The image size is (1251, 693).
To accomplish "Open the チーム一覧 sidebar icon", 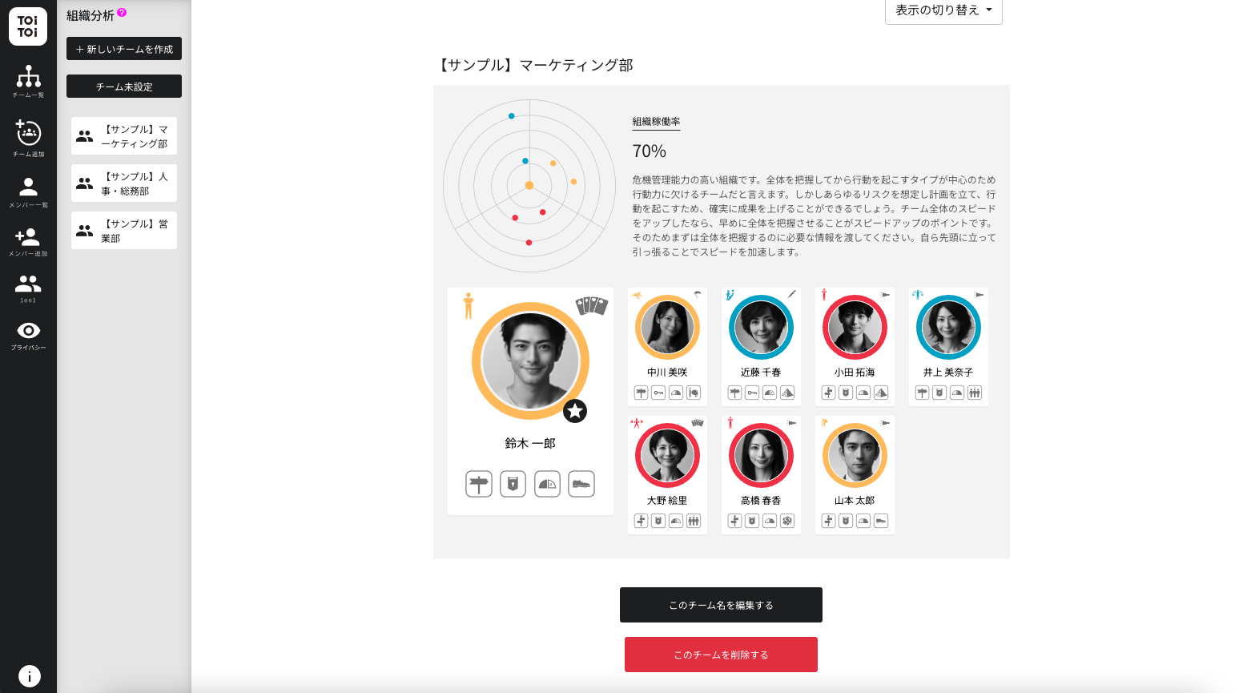I will (28, 81).
